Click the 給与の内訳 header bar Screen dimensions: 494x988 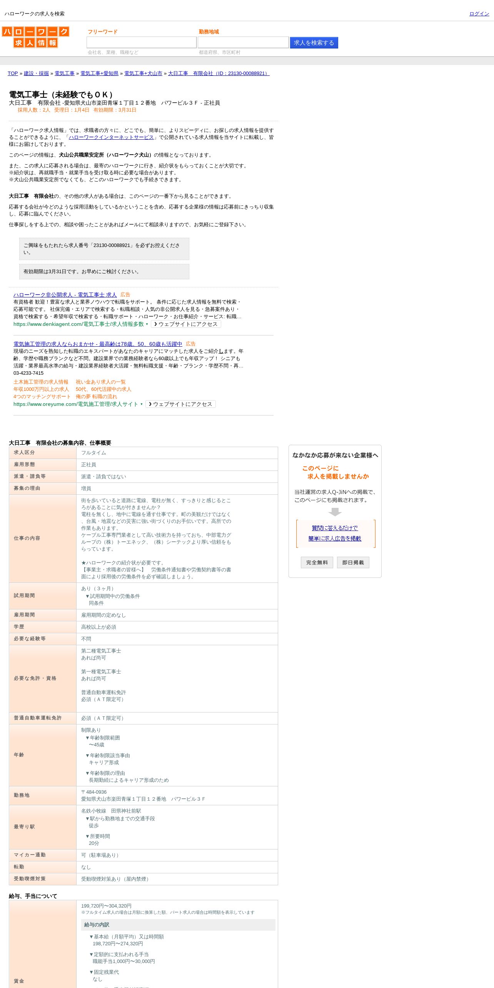(x=178, y=925)
